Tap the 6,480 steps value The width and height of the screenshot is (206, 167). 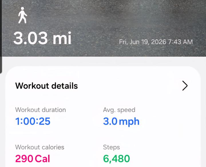[116, 159]
